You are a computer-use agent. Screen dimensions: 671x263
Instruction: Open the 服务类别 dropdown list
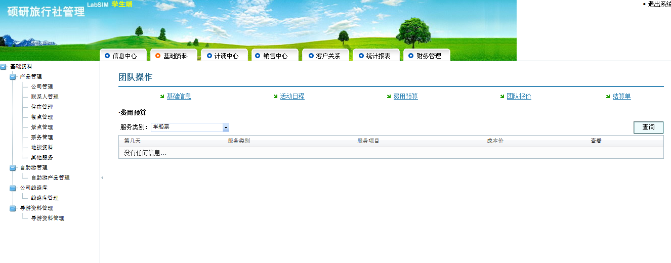tap(226, 127)
